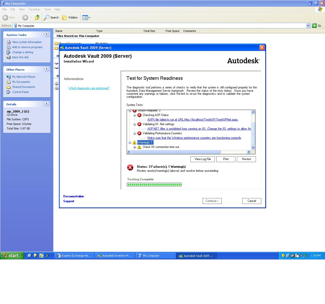Click the Re-test button

(246, 159)
